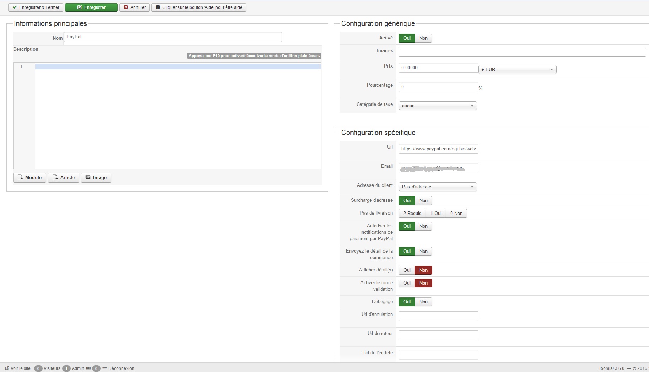
Task: Click the picture icon on the Image button
Action: (x=88, y=177)
